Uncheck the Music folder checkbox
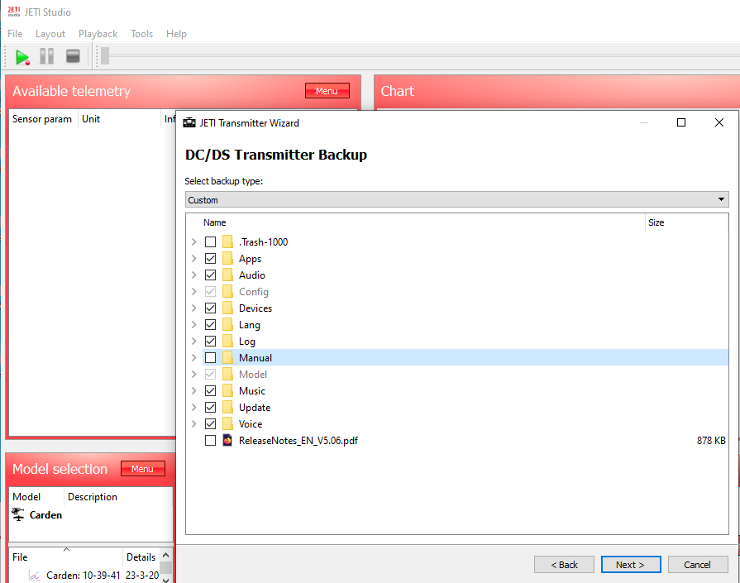740x583 pixels. click(211, 390)
